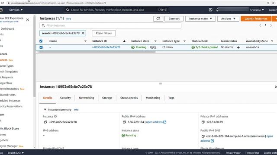This screenshot has width=277, height=155.
Task: Open the English (US) language dropdown
Action: (x=16, y=153)
